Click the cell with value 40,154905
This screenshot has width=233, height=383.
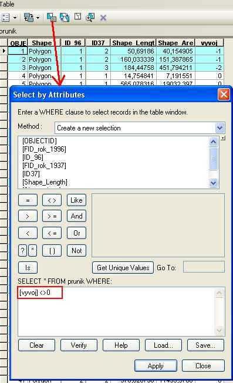(175, 51)
